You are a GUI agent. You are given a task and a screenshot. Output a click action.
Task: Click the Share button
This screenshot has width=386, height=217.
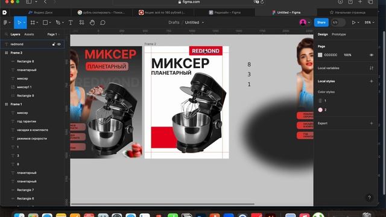(321, 22)
